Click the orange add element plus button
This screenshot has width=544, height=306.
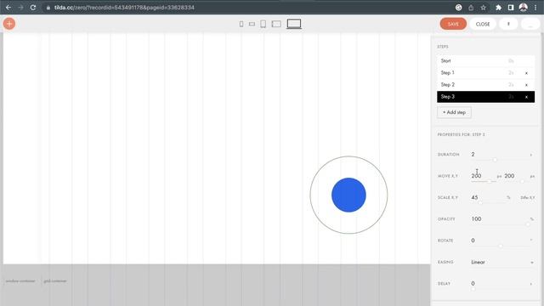point(9,24)
